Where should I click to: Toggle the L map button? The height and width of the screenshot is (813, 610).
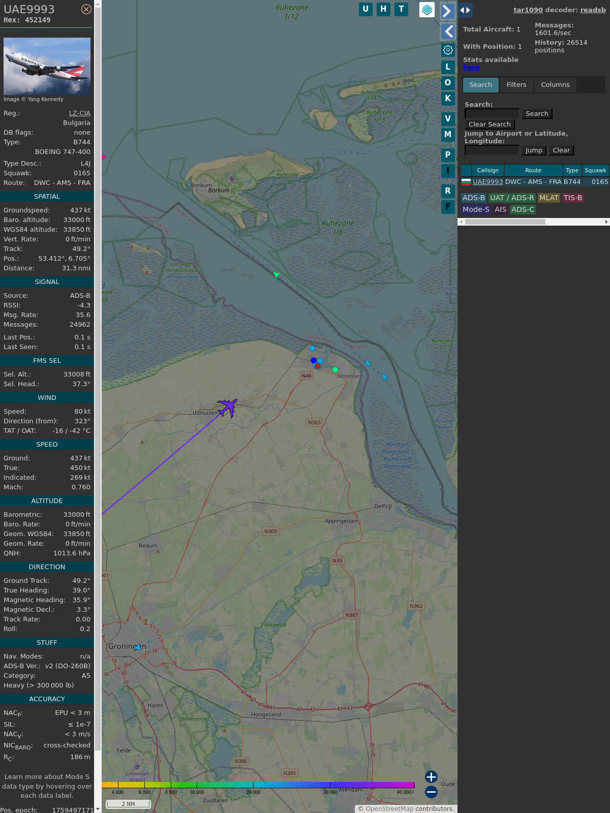point(448,67)
